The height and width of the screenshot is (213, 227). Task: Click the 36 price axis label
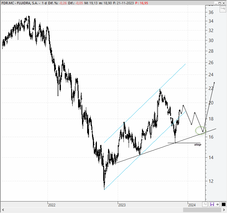point(211,12)
